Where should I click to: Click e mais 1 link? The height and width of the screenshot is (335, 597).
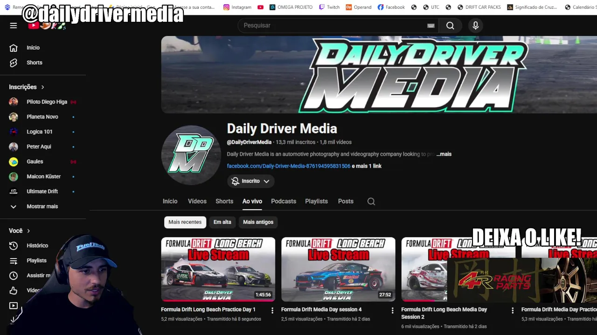(367, 166)
